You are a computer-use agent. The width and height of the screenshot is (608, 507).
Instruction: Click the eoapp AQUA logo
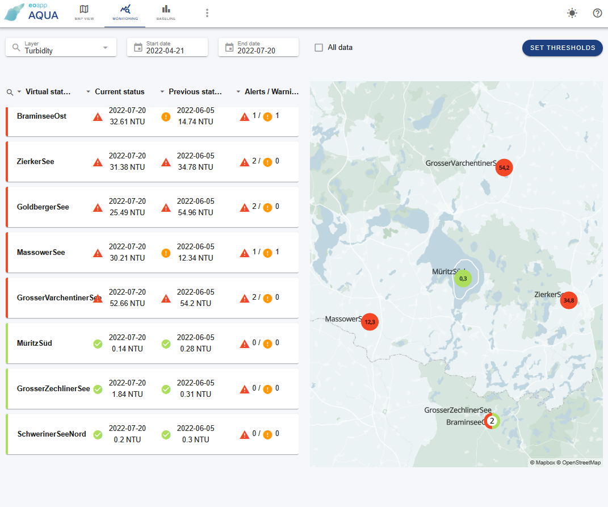[x=31, y=12]
